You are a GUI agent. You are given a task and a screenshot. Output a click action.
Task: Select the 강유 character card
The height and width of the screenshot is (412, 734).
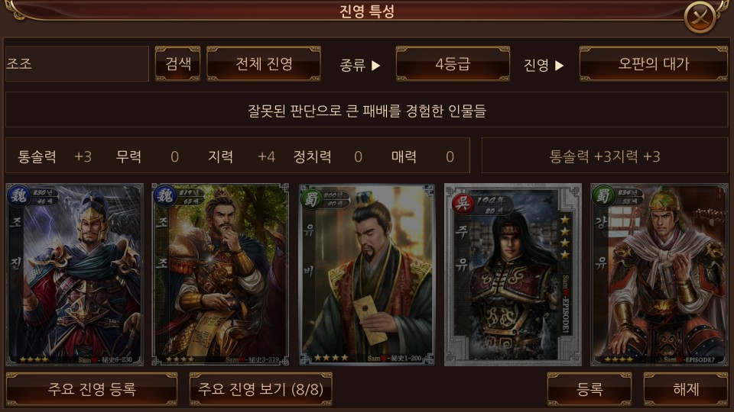pos(659,274)
